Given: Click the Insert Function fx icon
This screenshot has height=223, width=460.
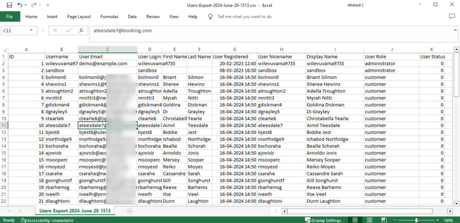Looking at the screenshot, I should point(82,31).
